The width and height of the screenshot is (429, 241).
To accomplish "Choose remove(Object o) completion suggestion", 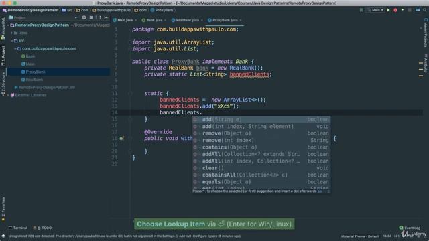I will pos(261,133).
